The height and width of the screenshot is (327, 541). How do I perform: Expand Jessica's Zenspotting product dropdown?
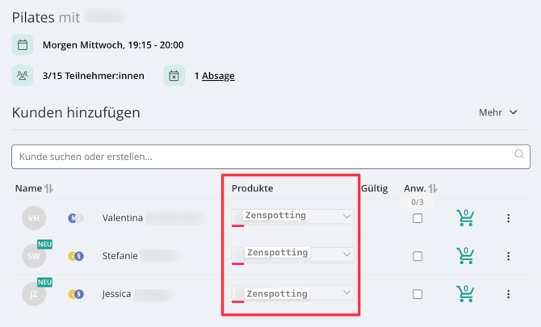pos(292,293)
